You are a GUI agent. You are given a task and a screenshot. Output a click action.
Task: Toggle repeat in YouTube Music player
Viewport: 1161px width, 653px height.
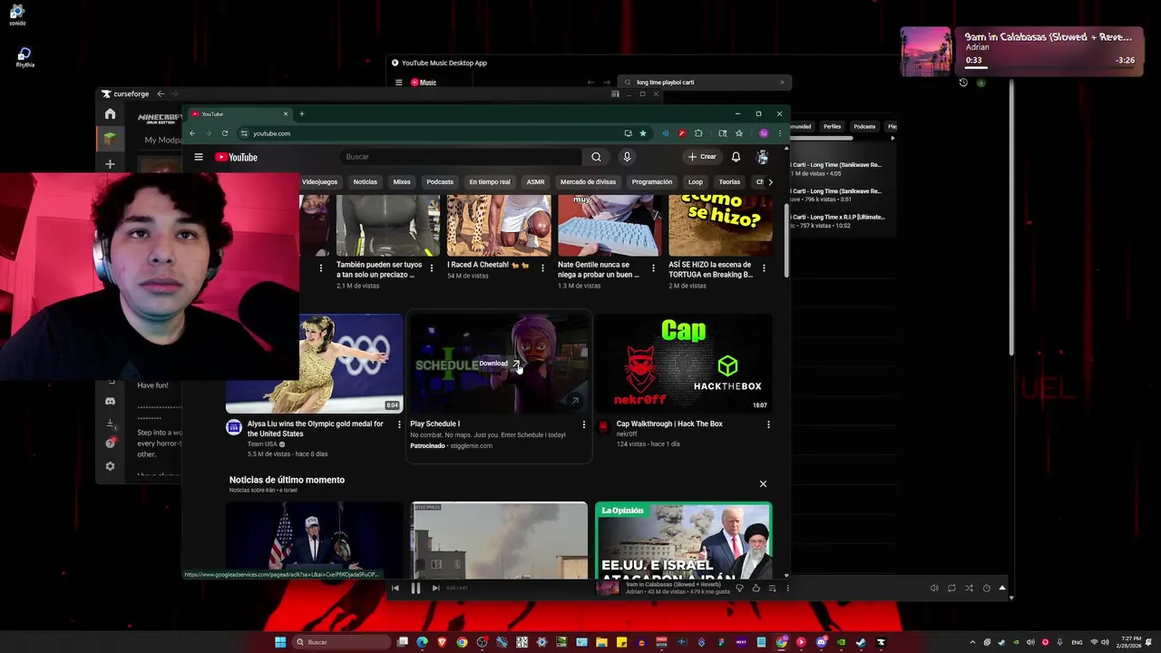[951, 588]
